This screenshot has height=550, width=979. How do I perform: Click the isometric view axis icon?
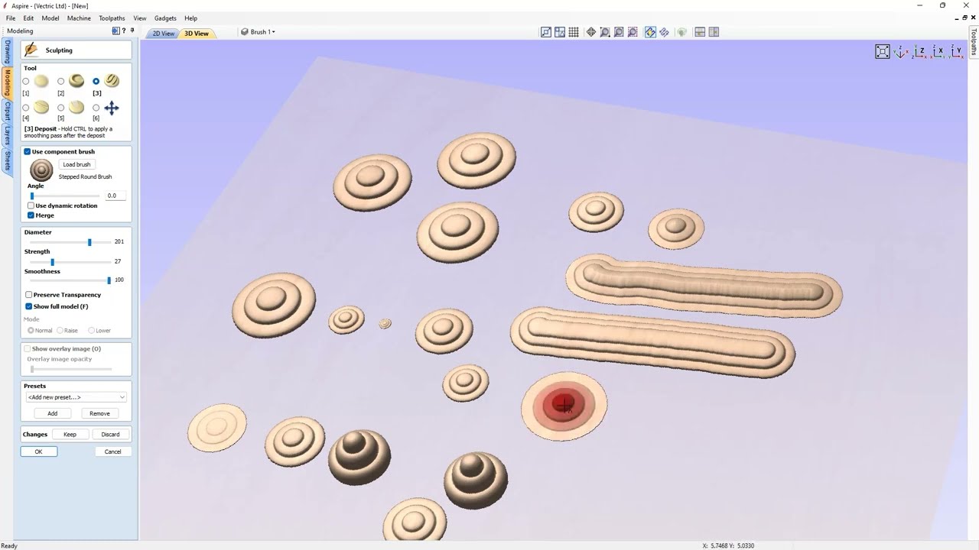902,52
